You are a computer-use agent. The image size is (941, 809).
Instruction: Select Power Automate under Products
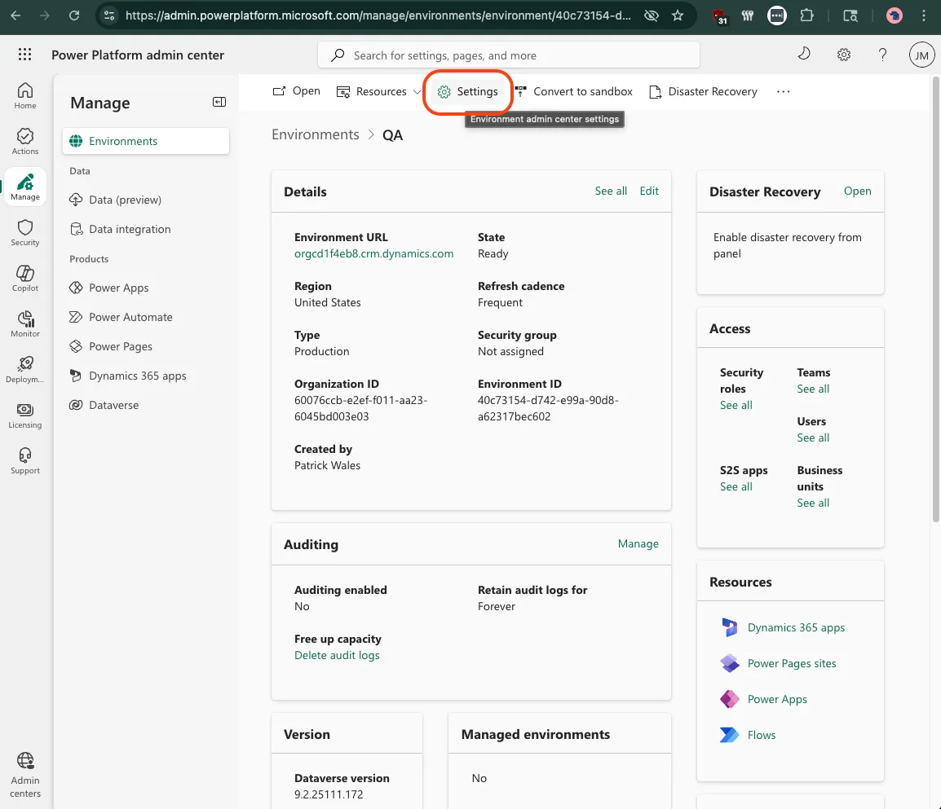(x=130, y=317)
